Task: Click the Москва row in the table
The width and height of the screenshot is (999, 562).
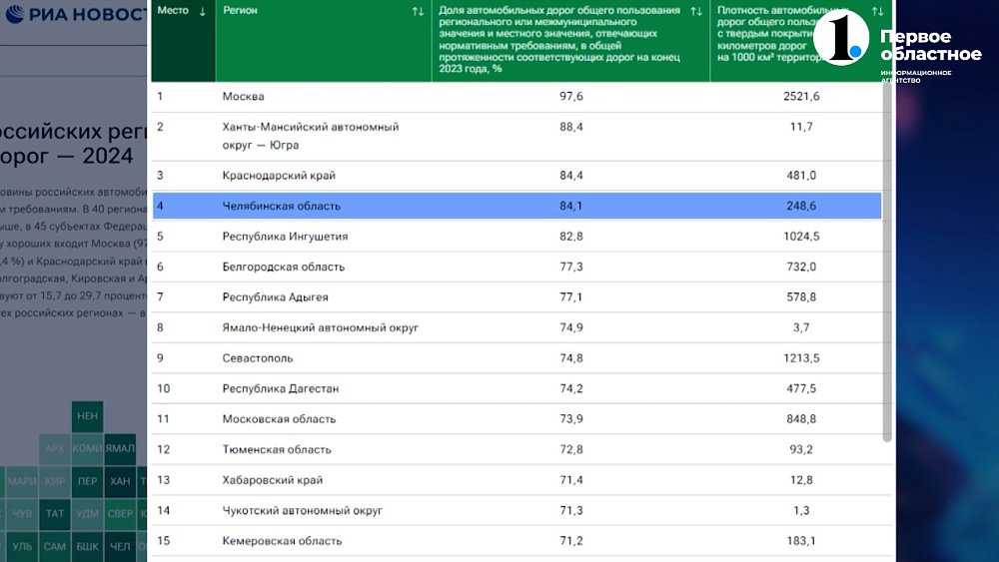Action: tap(516, 96)
